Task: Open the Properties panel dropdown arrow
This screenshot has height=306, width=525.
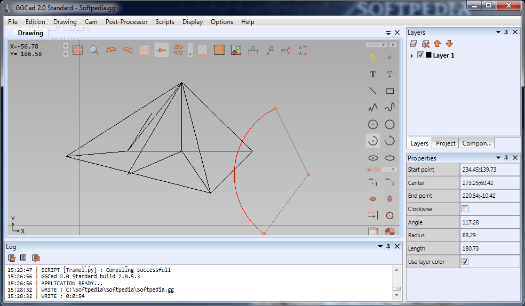Action: (498, 157)
